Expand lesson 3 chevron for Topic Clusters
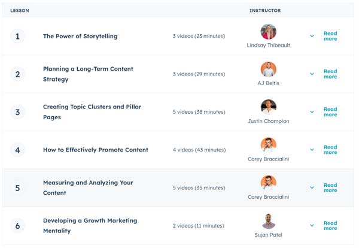The image size is (359, 248). 312,112
